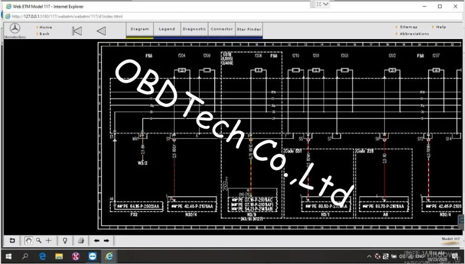The height and width of the screenshot is (264, 465).
Task: Click the volume speaker tray icon
Action: coord(402,256)
